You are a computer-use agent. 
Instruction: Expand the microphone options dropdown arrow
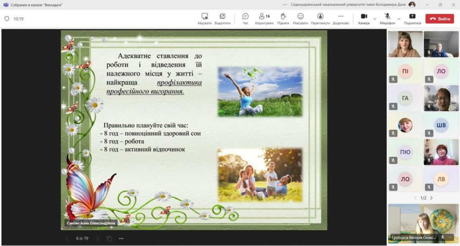(399, 19)
